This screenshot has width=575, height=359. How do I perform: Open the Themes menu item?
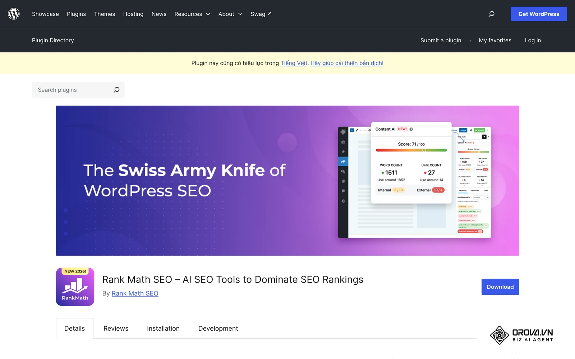[x=105, y=14]
